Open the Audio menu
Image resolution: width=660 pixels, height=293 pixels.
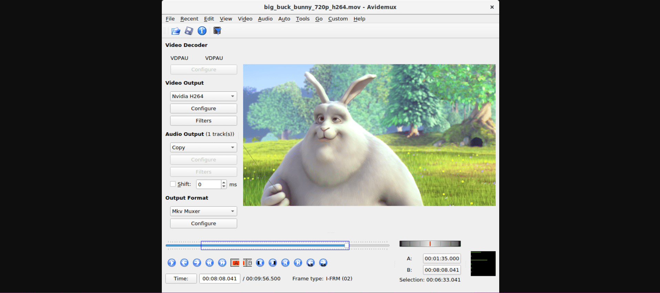click(265, 19)
